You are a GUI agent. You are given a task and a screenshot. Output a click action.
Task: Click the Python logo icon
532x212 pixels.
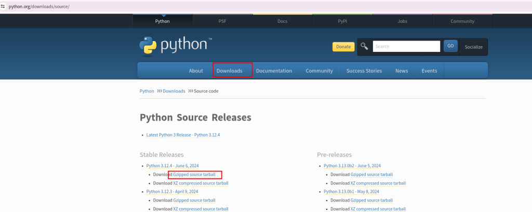point(148,46)
